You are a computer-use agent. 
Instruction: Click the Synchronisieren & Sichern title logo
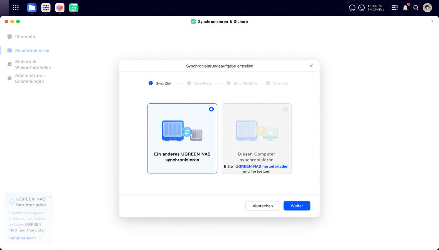click(x=193, y=22)
